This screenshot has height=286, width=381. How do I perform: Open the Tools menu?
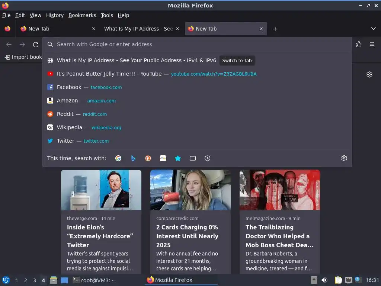(107, 15)
